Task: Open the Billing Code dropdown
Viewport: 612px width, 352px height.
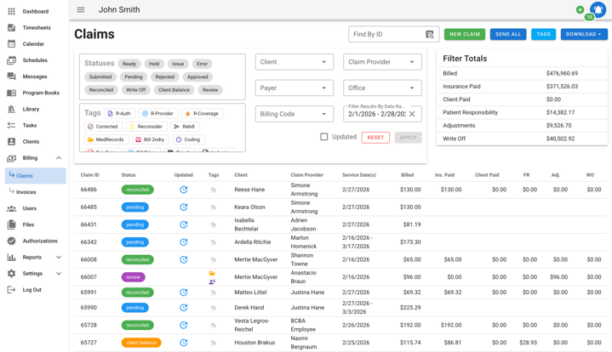Action: tap(295, 114)
